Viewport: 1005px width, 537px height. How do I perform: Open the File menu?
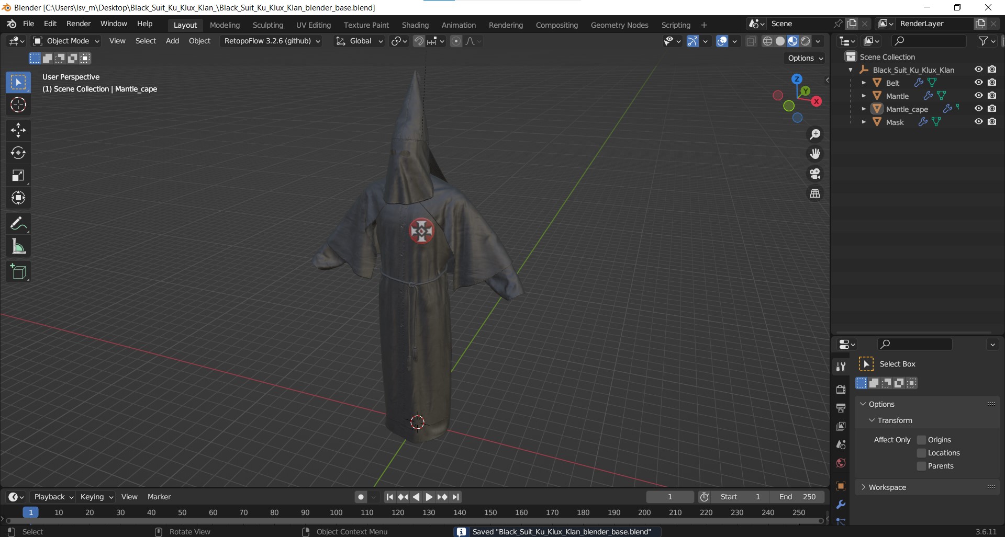click(x=29, y=24)
